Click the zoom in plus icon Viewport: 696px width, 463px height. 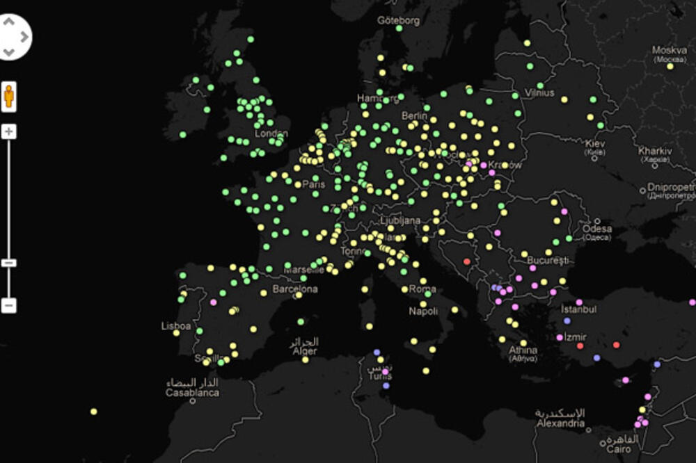tap(8, 132)
